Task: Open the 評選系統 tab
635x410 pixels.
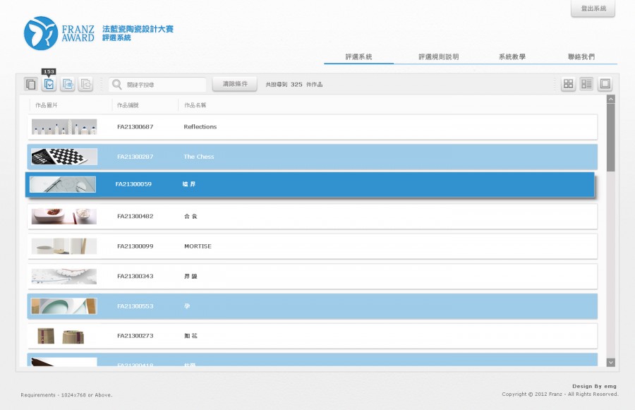Action: click(x=358, y=56)
